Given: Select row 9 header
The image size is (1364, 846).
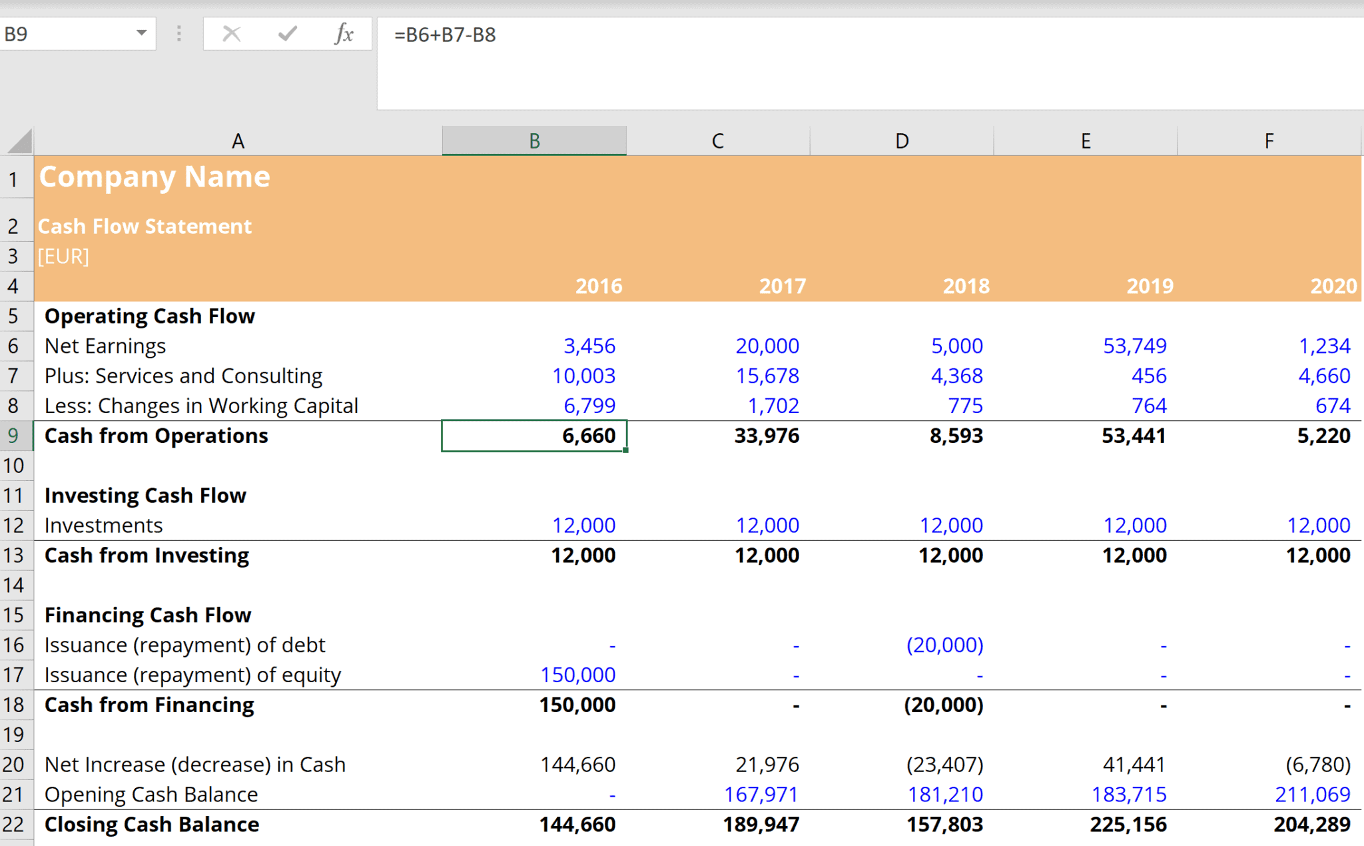Looking at the screenshot, I should pyautogui.click(x=14, y=436).
